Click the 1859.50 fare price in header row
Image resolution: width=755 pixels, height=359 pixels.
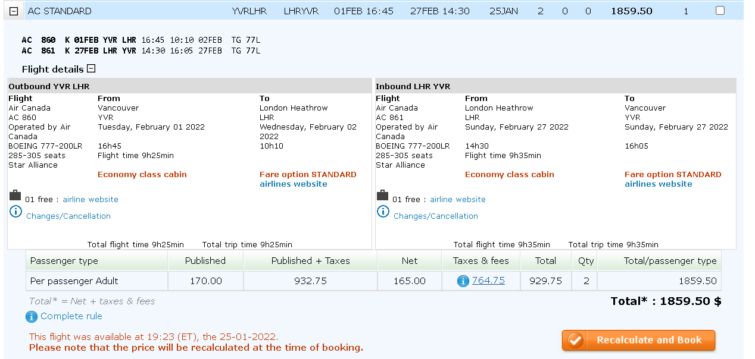click(632, 11)
